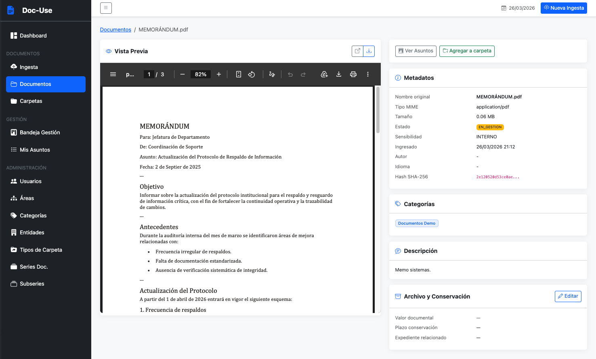Click the zoom out minus control in the viewer

[182, 74]
